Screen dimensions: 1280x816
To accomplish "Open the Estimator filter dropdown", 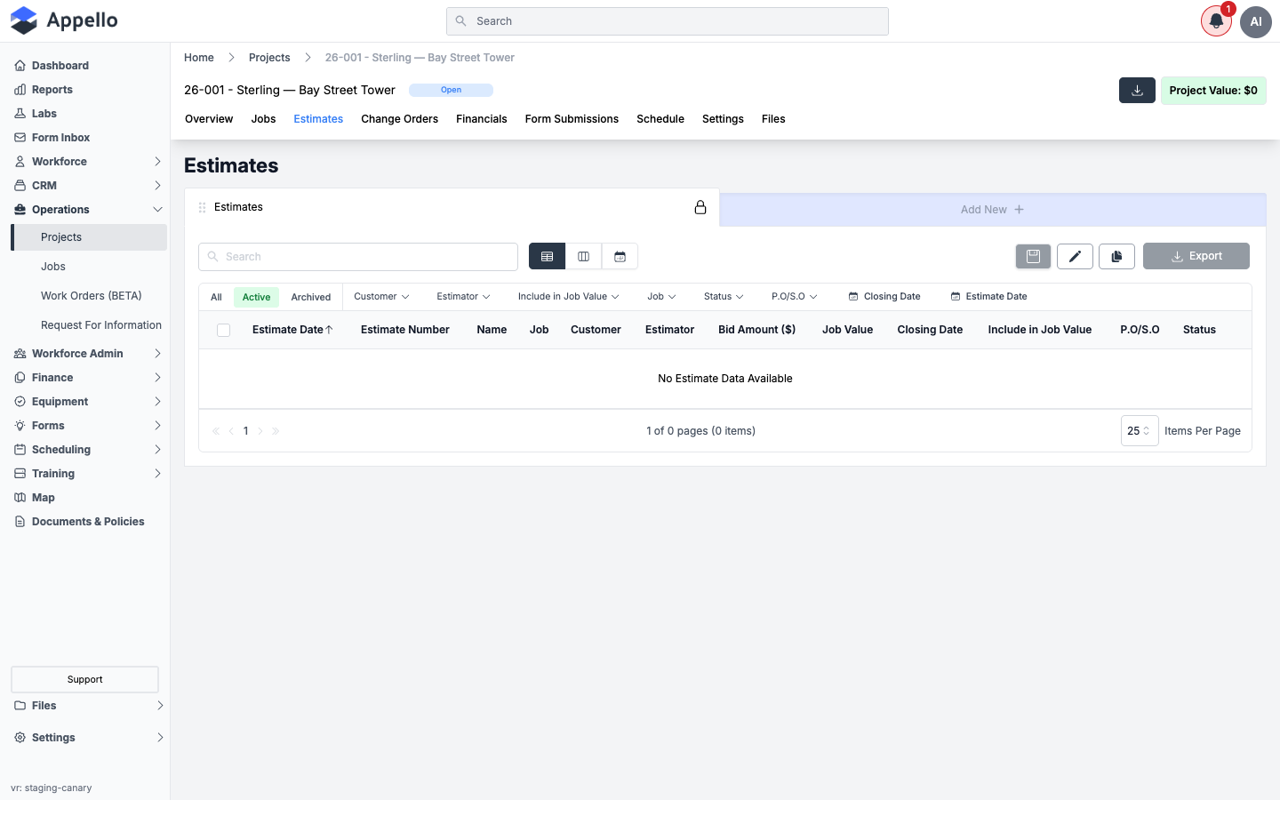I will point(463,297).
